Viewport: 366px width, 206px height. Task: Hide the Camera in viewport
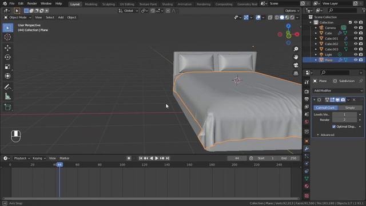coord(356,28)
